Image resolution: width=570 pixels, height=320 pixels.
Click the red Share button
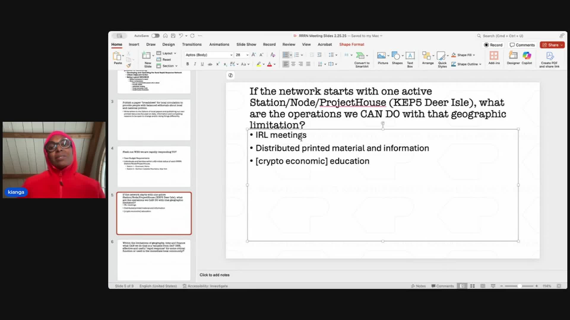pos(552,45)
